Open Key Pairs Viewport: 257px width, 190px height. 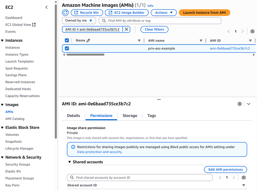[x=12, y=185]
